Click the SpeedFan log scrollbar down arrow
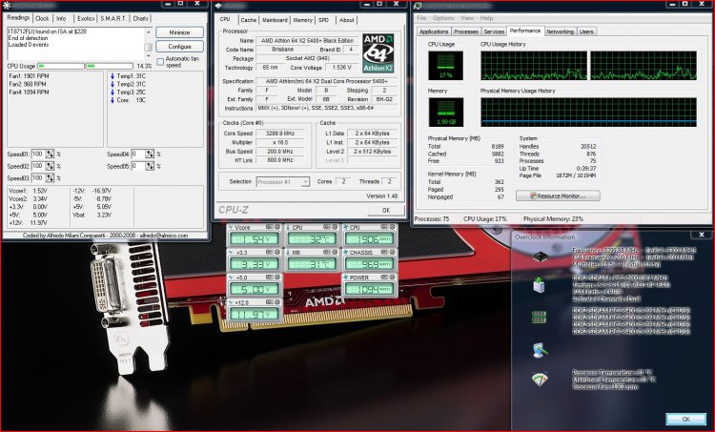Viewport: 715px width, 432px height. (148, 56)
